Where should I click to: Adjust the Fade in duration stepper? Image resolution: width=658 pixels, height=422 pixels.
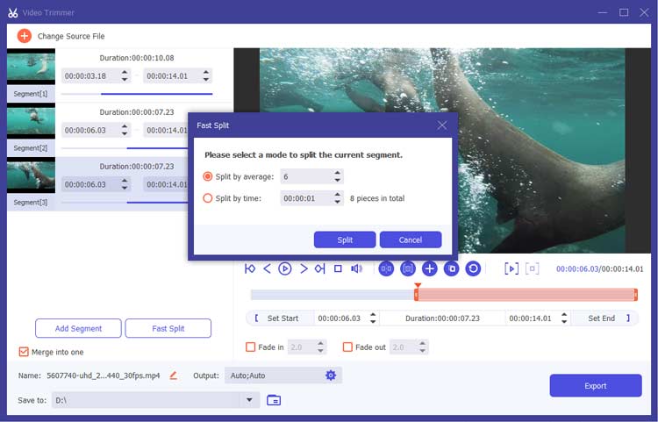[320, 347]
